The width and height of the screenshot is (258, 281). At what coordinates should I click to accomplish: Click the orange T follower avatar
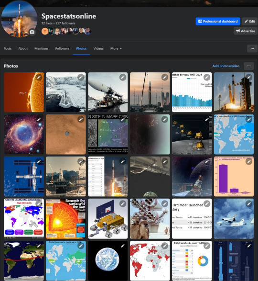(x=45, y=31)
